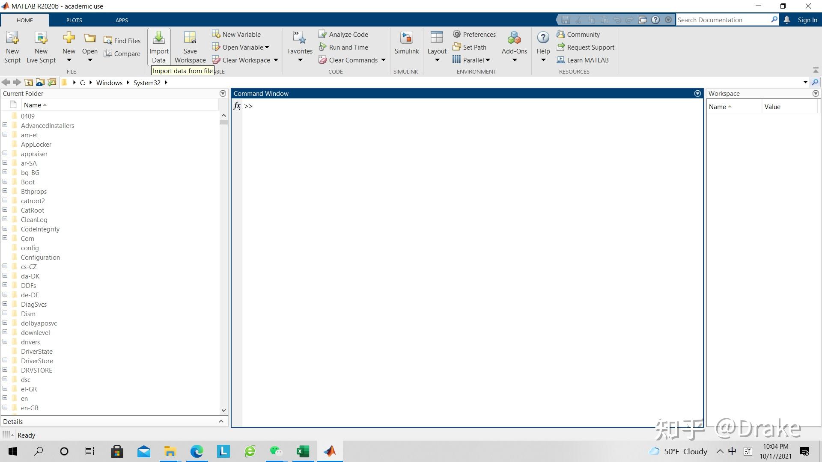
Task: Open Preferences gear in Environment section
Action: click(x=457, y=34)
